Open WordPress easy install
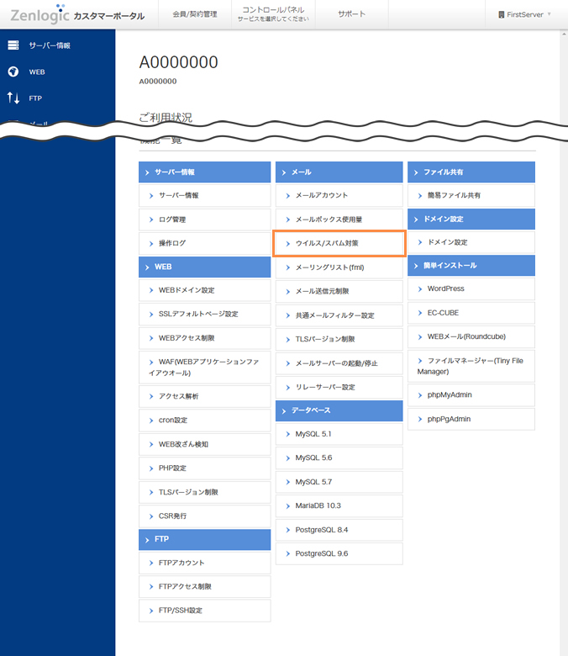The width and height of the screenshot is (568, 656). pos(471,288)
